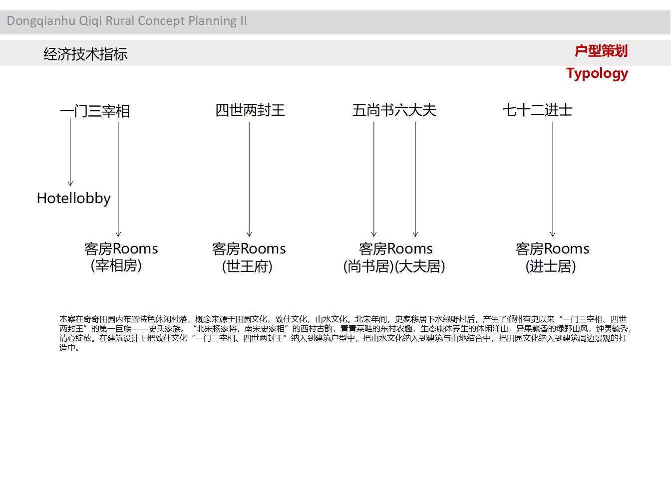Viewport: 671px width, 503px height.
Task: Click the paragraph beginning '本案在奇奇田园内布置'
Action: pyautogui.click(x=345, y=333)
